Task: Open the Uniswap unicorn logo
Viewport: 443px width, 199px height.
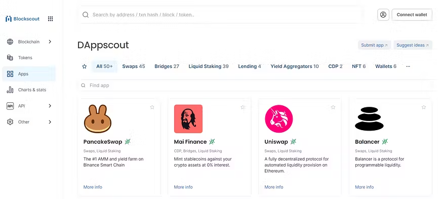Action: tap(278, 118)
